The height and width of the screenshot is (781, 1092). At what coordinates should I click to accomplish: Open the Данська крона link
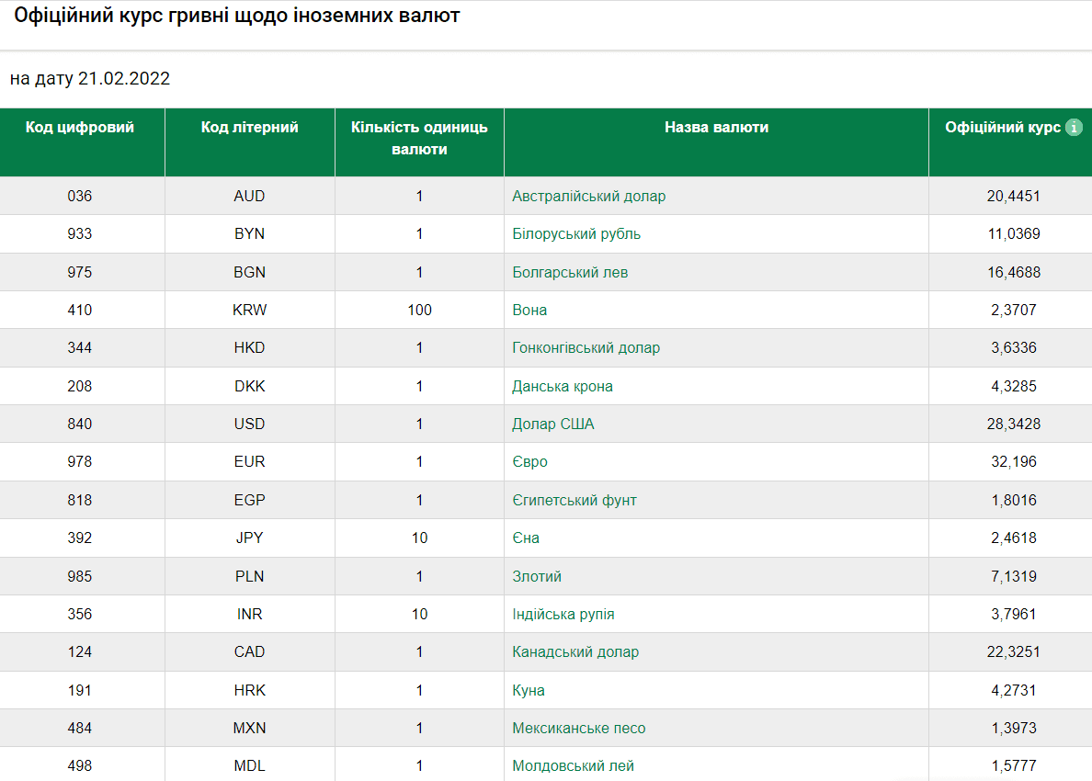point(562,386)
